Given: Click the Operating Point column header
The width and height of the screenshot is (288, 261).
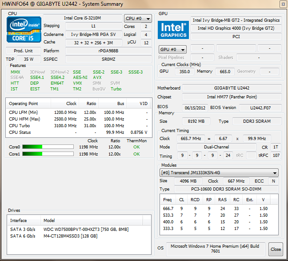Looking at the screenshot, I should pyautogui.click(x=28, y=104).
